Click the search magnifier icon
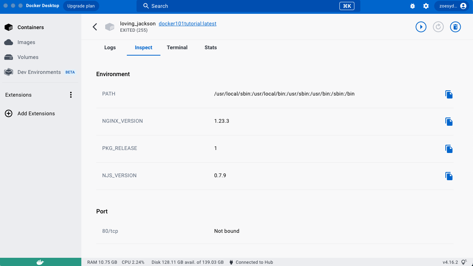 pyautogui.click(x=146, y=6)
